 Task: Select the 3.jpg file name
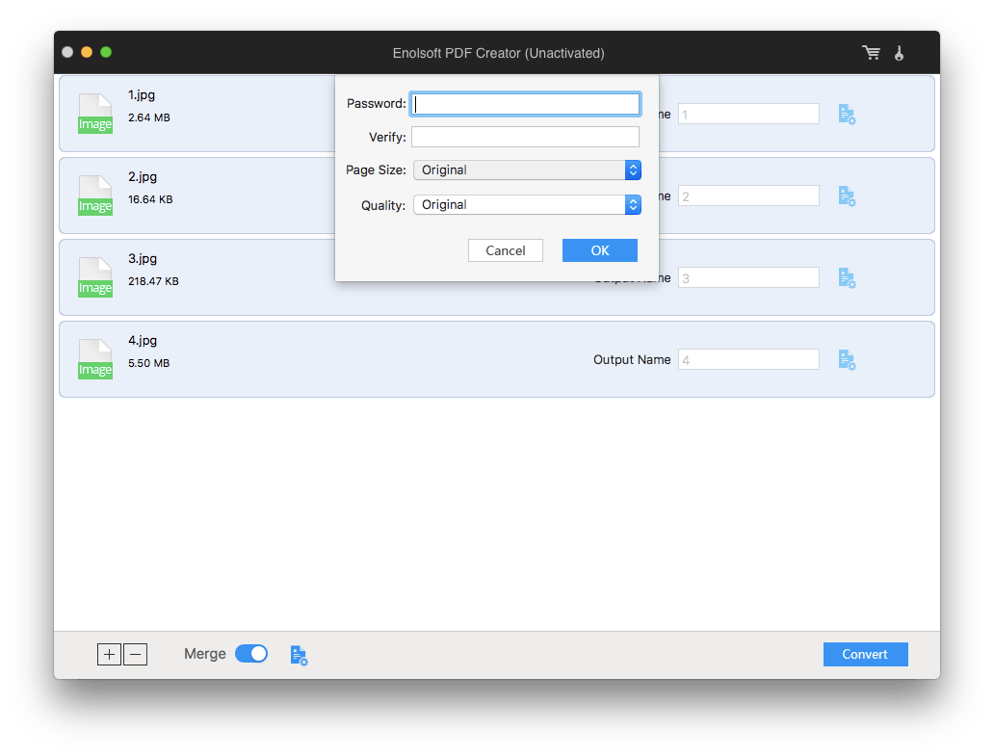click(143, 258)
